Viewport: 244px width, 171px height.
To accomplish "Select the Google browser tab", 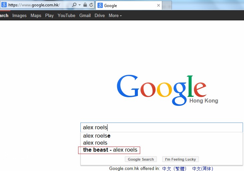I will 129,5.
